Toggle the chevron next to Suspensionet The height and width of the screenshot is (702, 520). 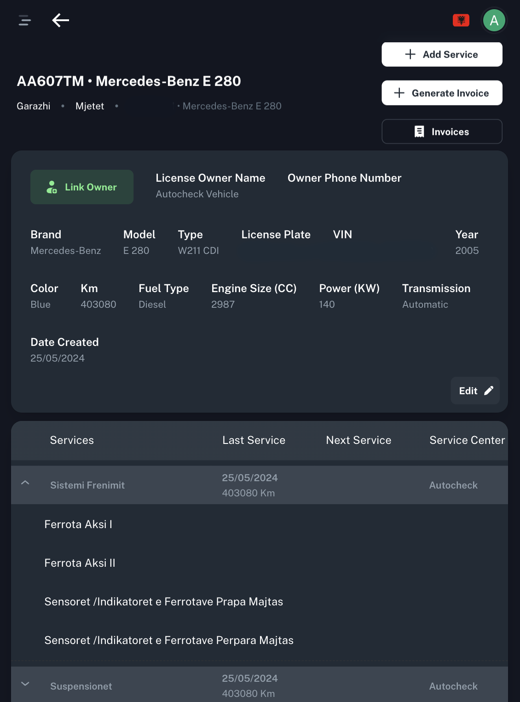[x=25, y=685]
